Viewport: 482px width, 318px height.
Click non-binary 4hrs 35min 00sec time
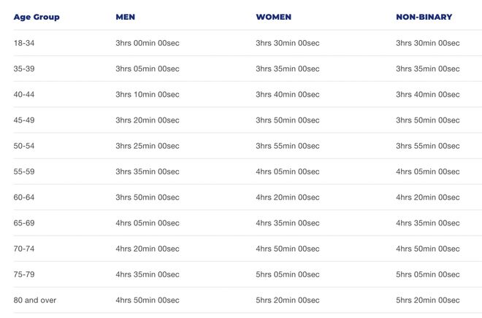coord(427,223)
